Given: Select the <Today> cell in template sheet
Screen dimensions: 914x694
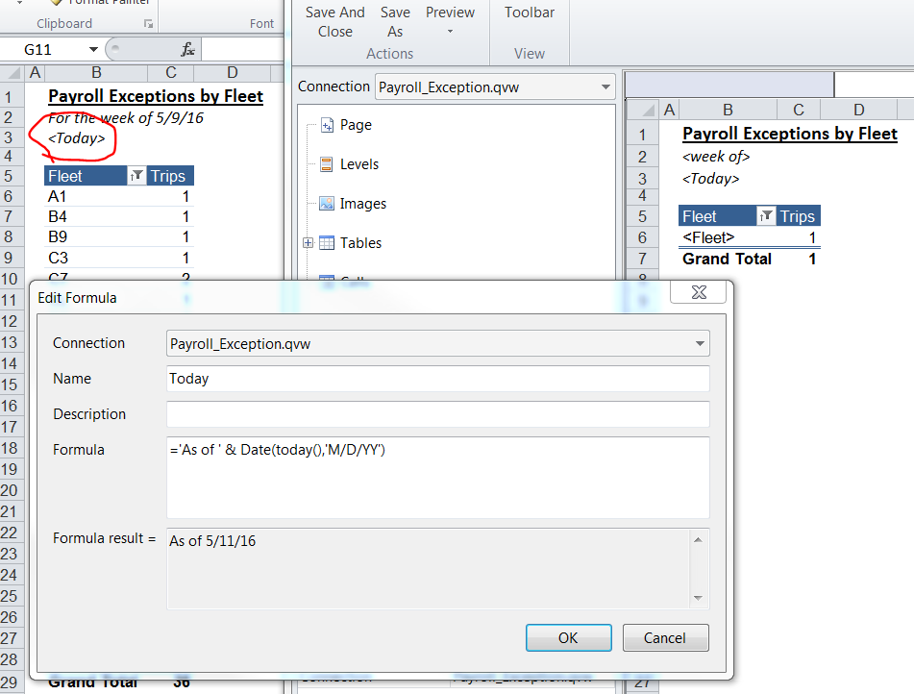Looking at the screenshot, I should pos(710,179).
